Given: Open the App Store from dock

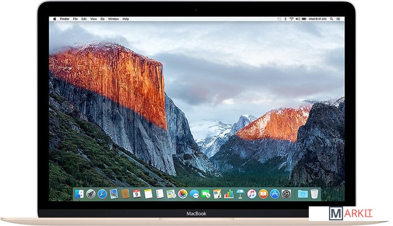Looking at the screenshot, I should (275, 193).
